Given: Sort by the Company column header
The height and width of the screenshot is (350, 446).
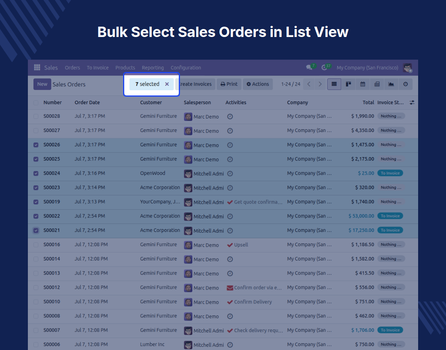Looking at the screenshot, I should click(x=297, y=103).
